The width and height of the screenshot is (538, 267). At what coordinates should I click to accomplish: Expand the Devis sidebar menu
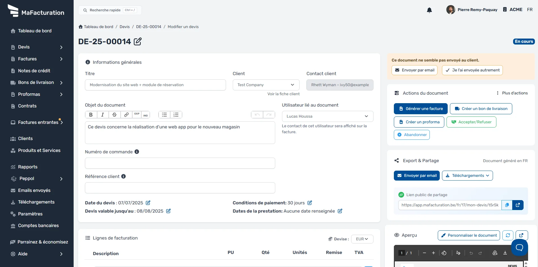click(x=37, y=47)
